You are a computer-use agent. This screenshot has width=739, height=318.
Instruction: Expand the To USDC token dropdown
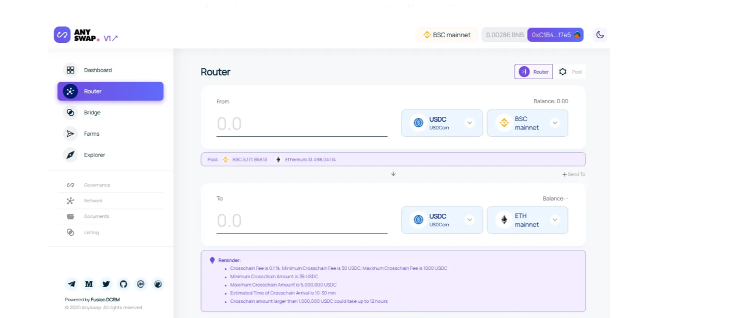pos(442,220)
